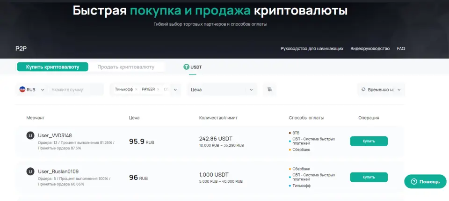Image resolution: width=449 pixels, height=201 pixels.
Task: Open Руководство для начинающих link
Action: (312, 48)
